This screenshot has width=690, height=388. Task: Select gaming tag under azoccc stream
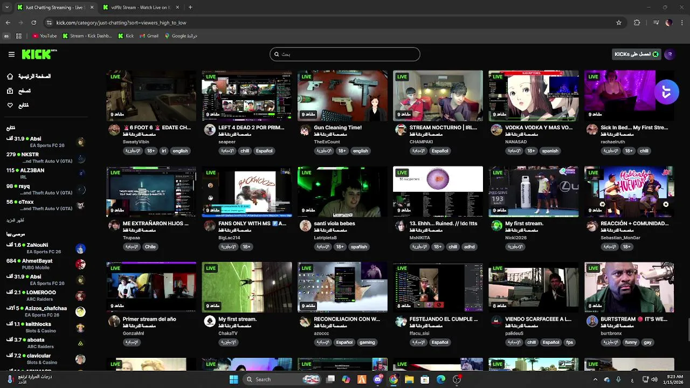(367, 342)
